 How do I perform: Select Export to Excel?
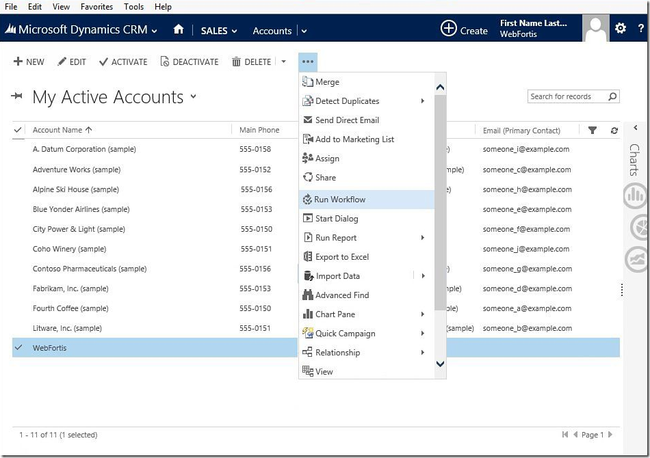click(367, 257)
